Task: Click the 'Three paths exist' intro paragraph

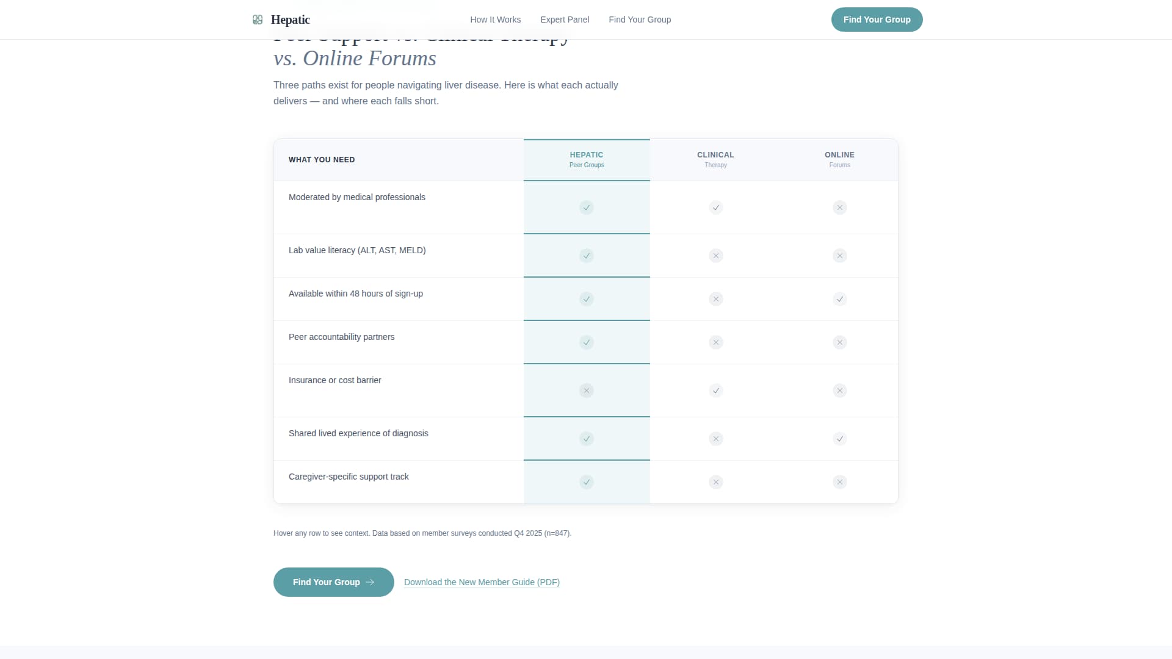Action: point(446,93)
